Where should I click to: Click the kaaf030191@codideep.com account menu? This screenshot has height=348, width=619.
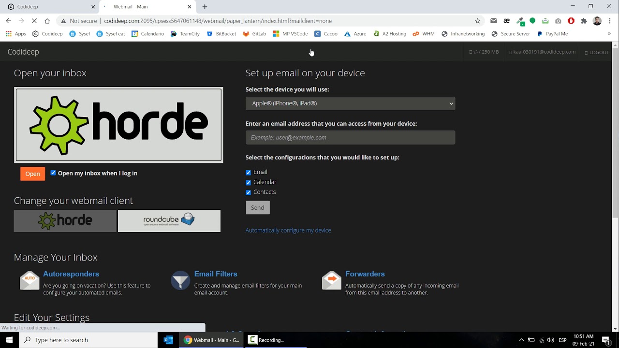click(542, 52)
